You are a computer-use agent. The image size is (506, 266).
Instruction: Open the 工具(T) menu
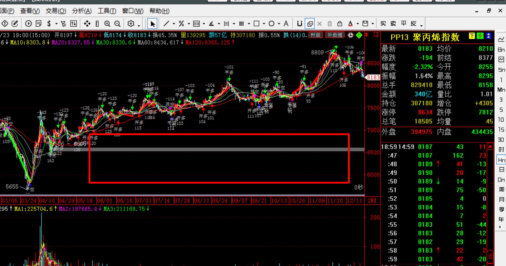106,11
